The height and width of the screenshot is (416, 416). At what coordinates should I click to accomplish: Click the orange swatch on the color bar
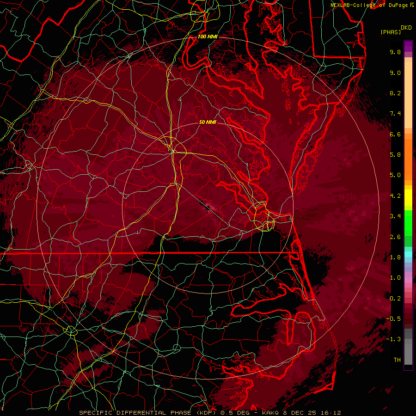coord(408,159)
